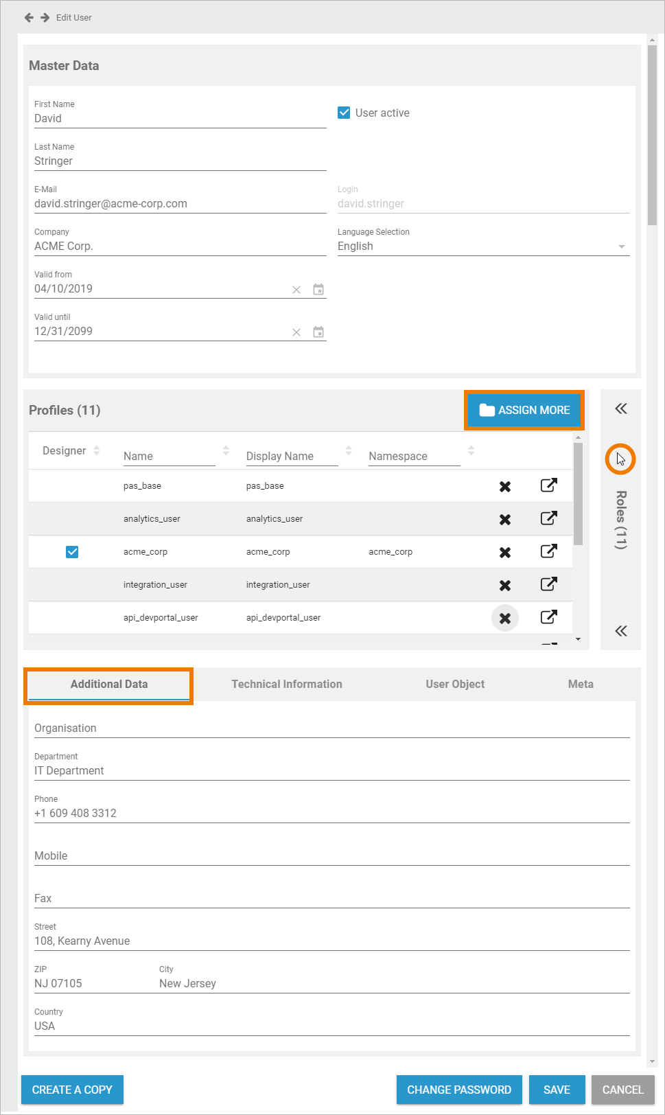Click the profiles table vertical scrollbar

[x=578, y=494]
